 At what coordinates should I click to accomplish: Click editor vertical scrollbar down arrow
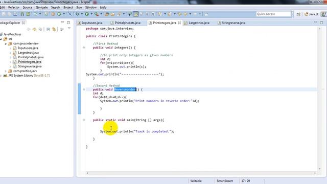tap(319, 169)
